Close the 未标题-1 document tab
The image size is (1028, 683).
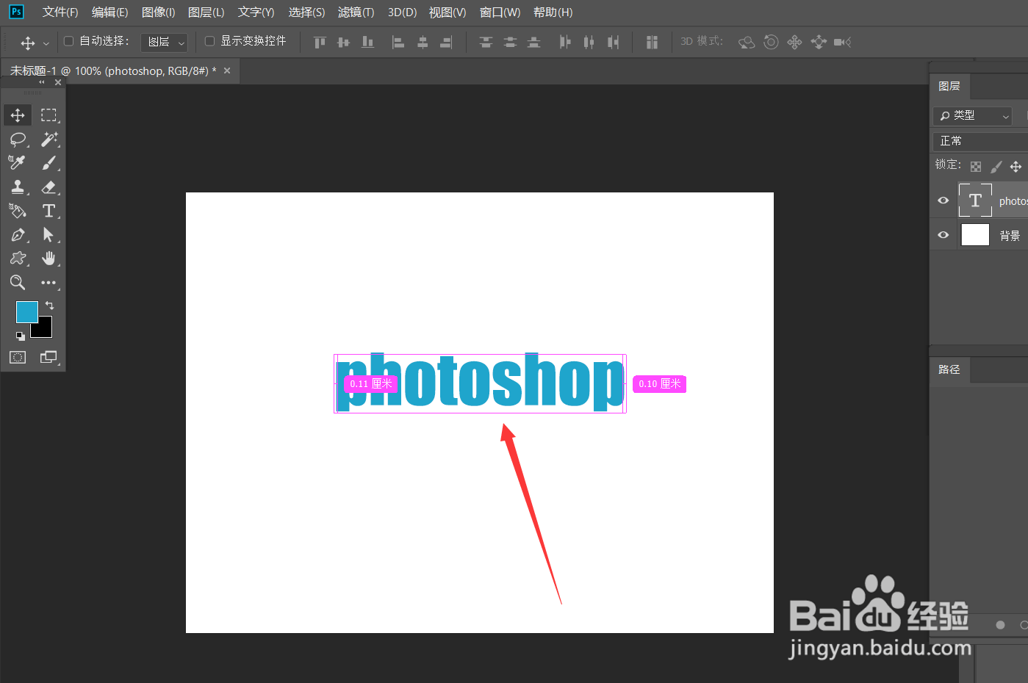(227, 71)
